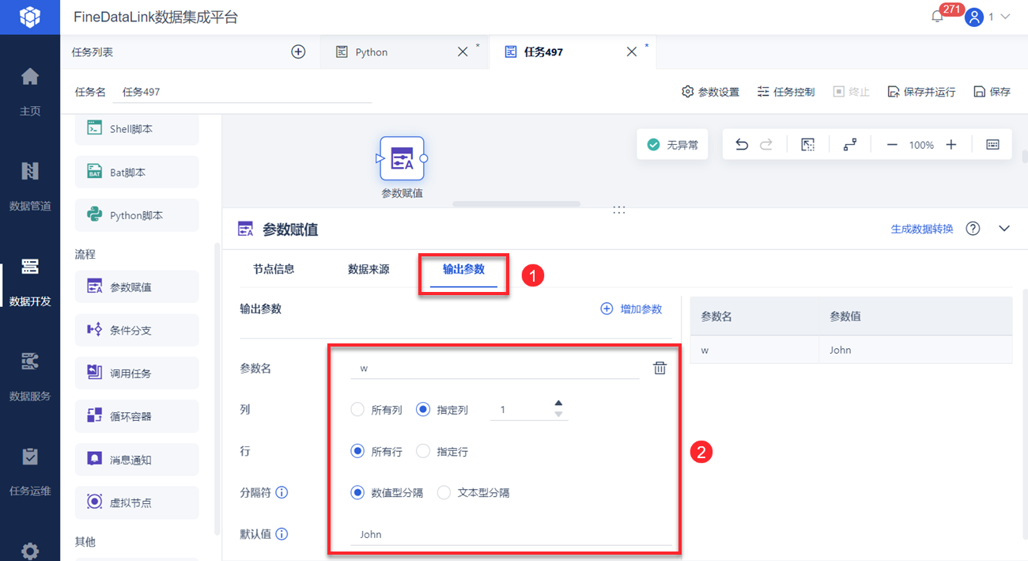Expand the user account dropdown arrow

point(1006,17)
